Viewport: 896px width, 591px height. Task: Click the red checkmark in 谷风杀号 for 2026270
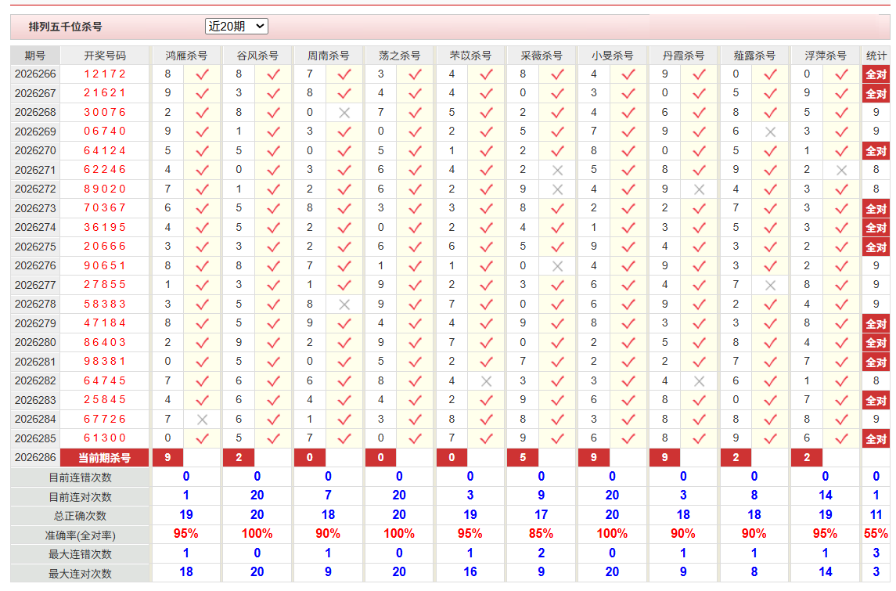273,151
